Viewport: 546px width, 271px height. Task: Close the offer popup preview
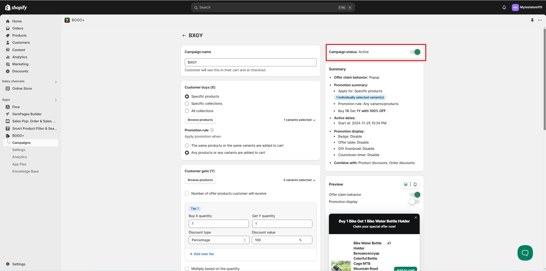(416, 218)
